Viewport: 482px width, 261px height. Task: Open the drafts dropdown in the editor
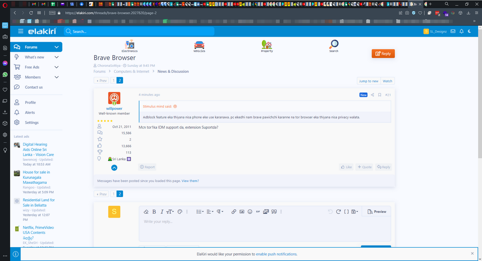355,212
